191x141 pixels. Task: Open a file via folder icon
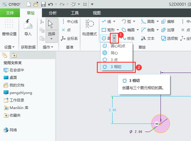[36, 5]
